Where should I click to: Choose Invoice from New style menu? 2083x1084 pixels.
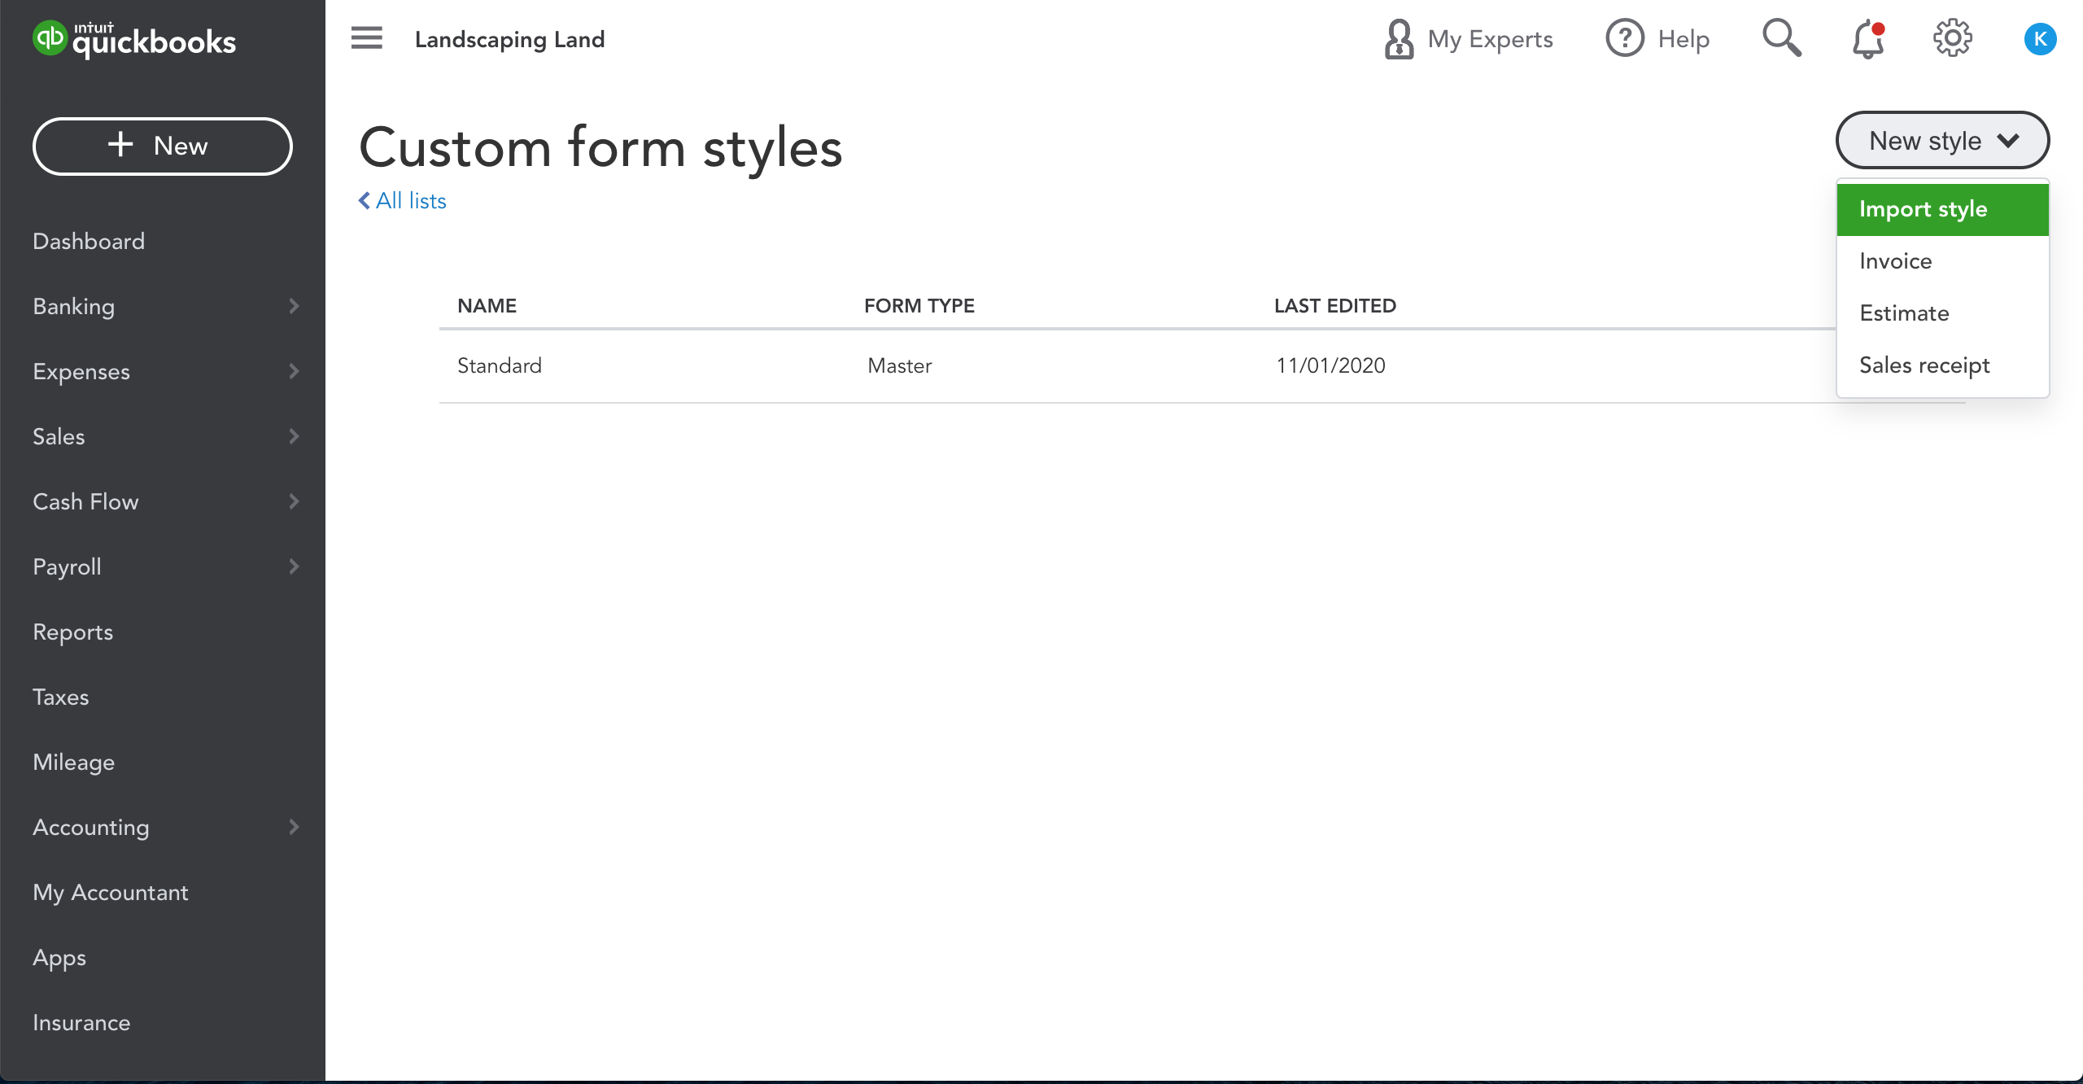pyautogui.click(x=1942, y=261)
